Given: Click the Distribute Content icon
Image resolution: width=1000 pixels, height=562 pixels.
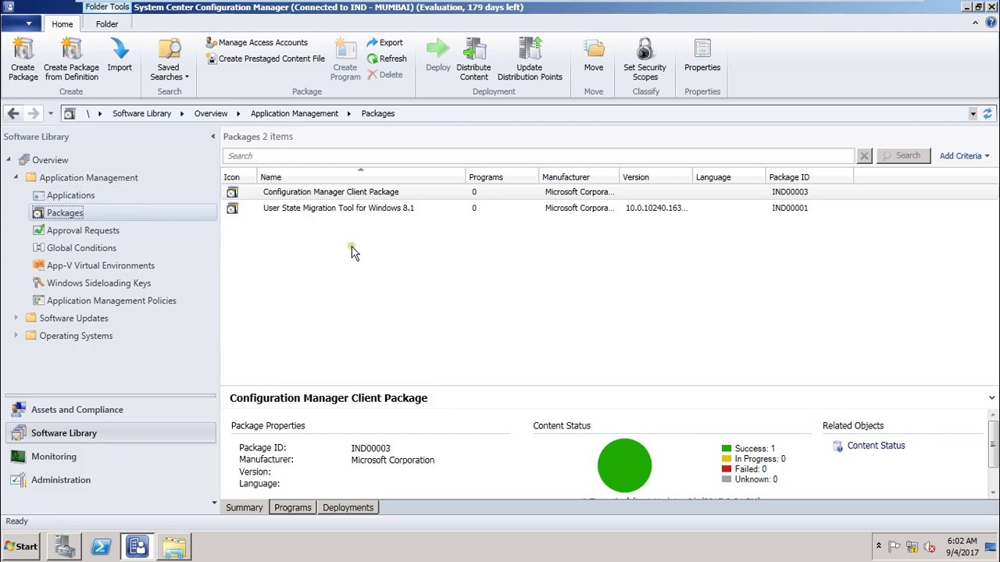Looking at the screenshot, I should (x=473, y=49).
